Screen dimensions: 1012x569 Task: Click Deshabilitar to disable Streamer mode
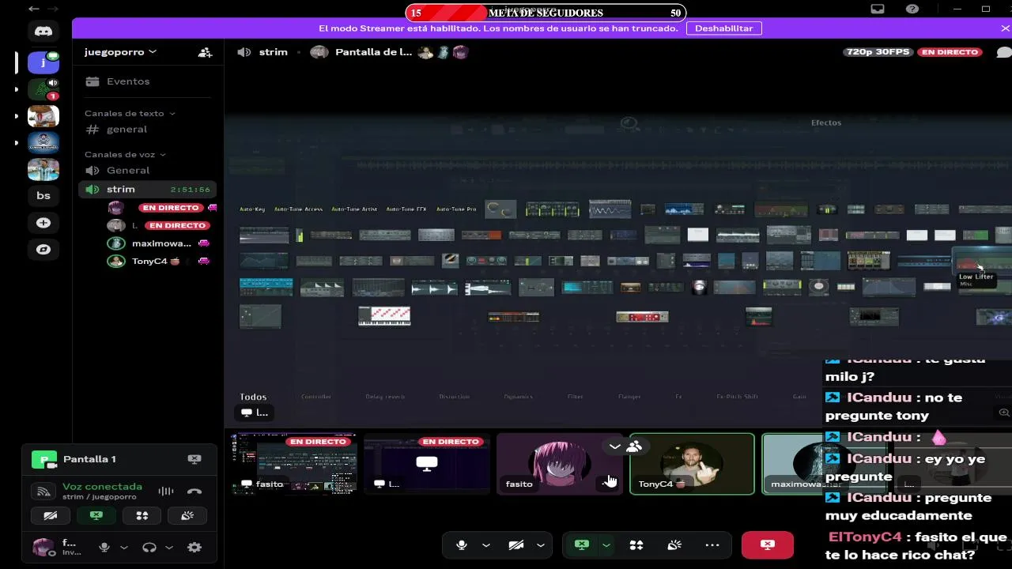pos(723,28)
